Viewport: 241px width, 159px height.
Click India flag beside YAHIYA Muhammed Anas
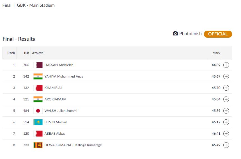[38, 76]
